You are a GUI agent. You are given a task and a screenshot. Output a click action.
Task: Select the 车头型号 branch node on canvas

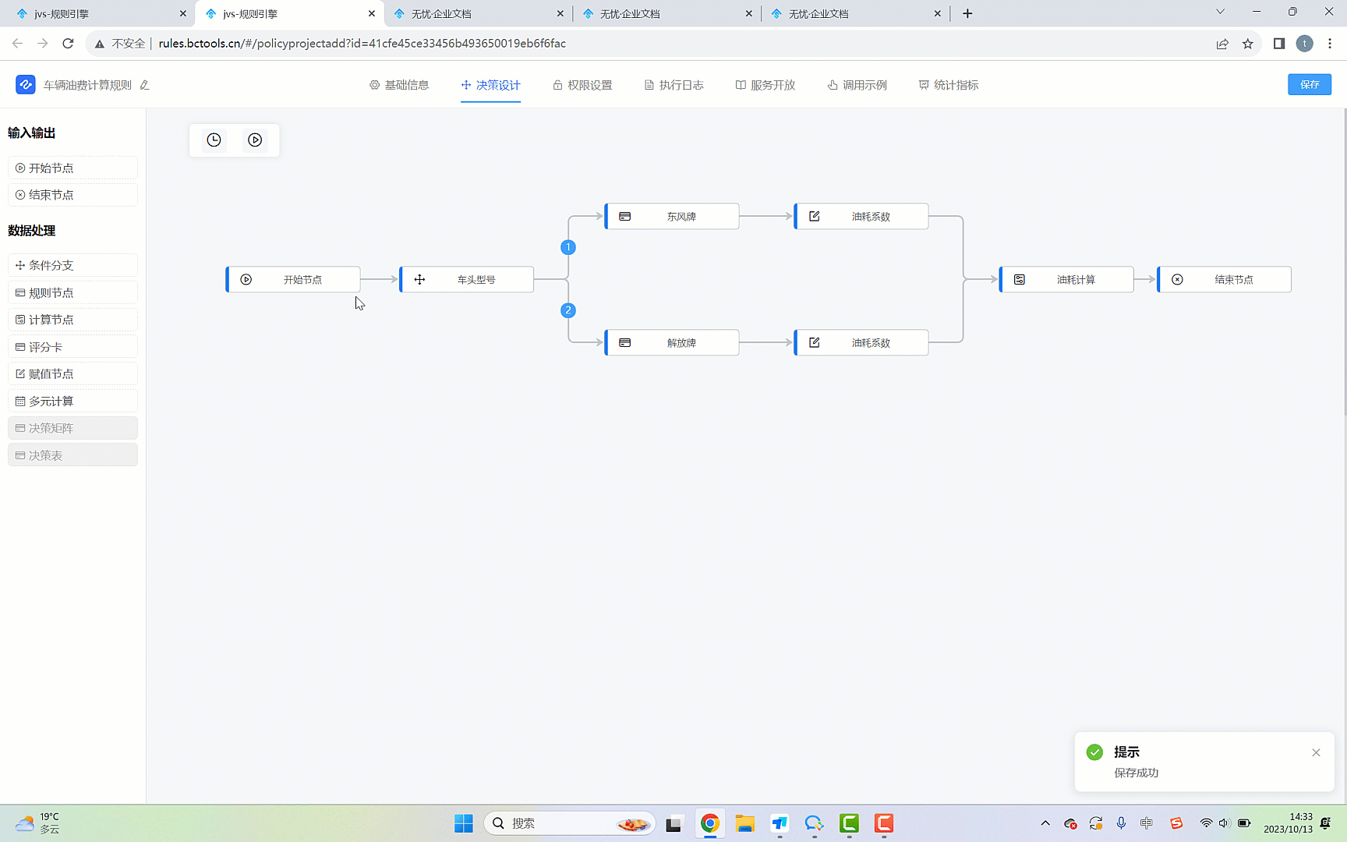[467, 279]
